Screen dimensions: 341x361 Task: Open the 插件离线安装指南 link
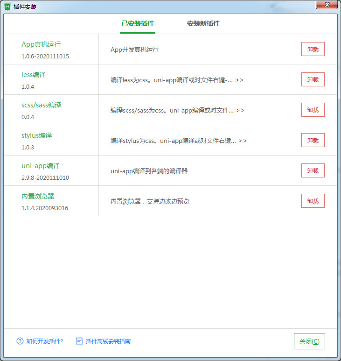coord(108,341)
